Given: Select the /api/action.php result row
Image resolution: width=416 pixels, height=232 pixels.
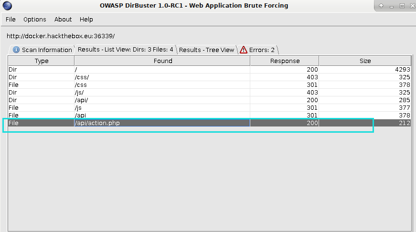Looking at the screenshot, I should coord(210,123).
